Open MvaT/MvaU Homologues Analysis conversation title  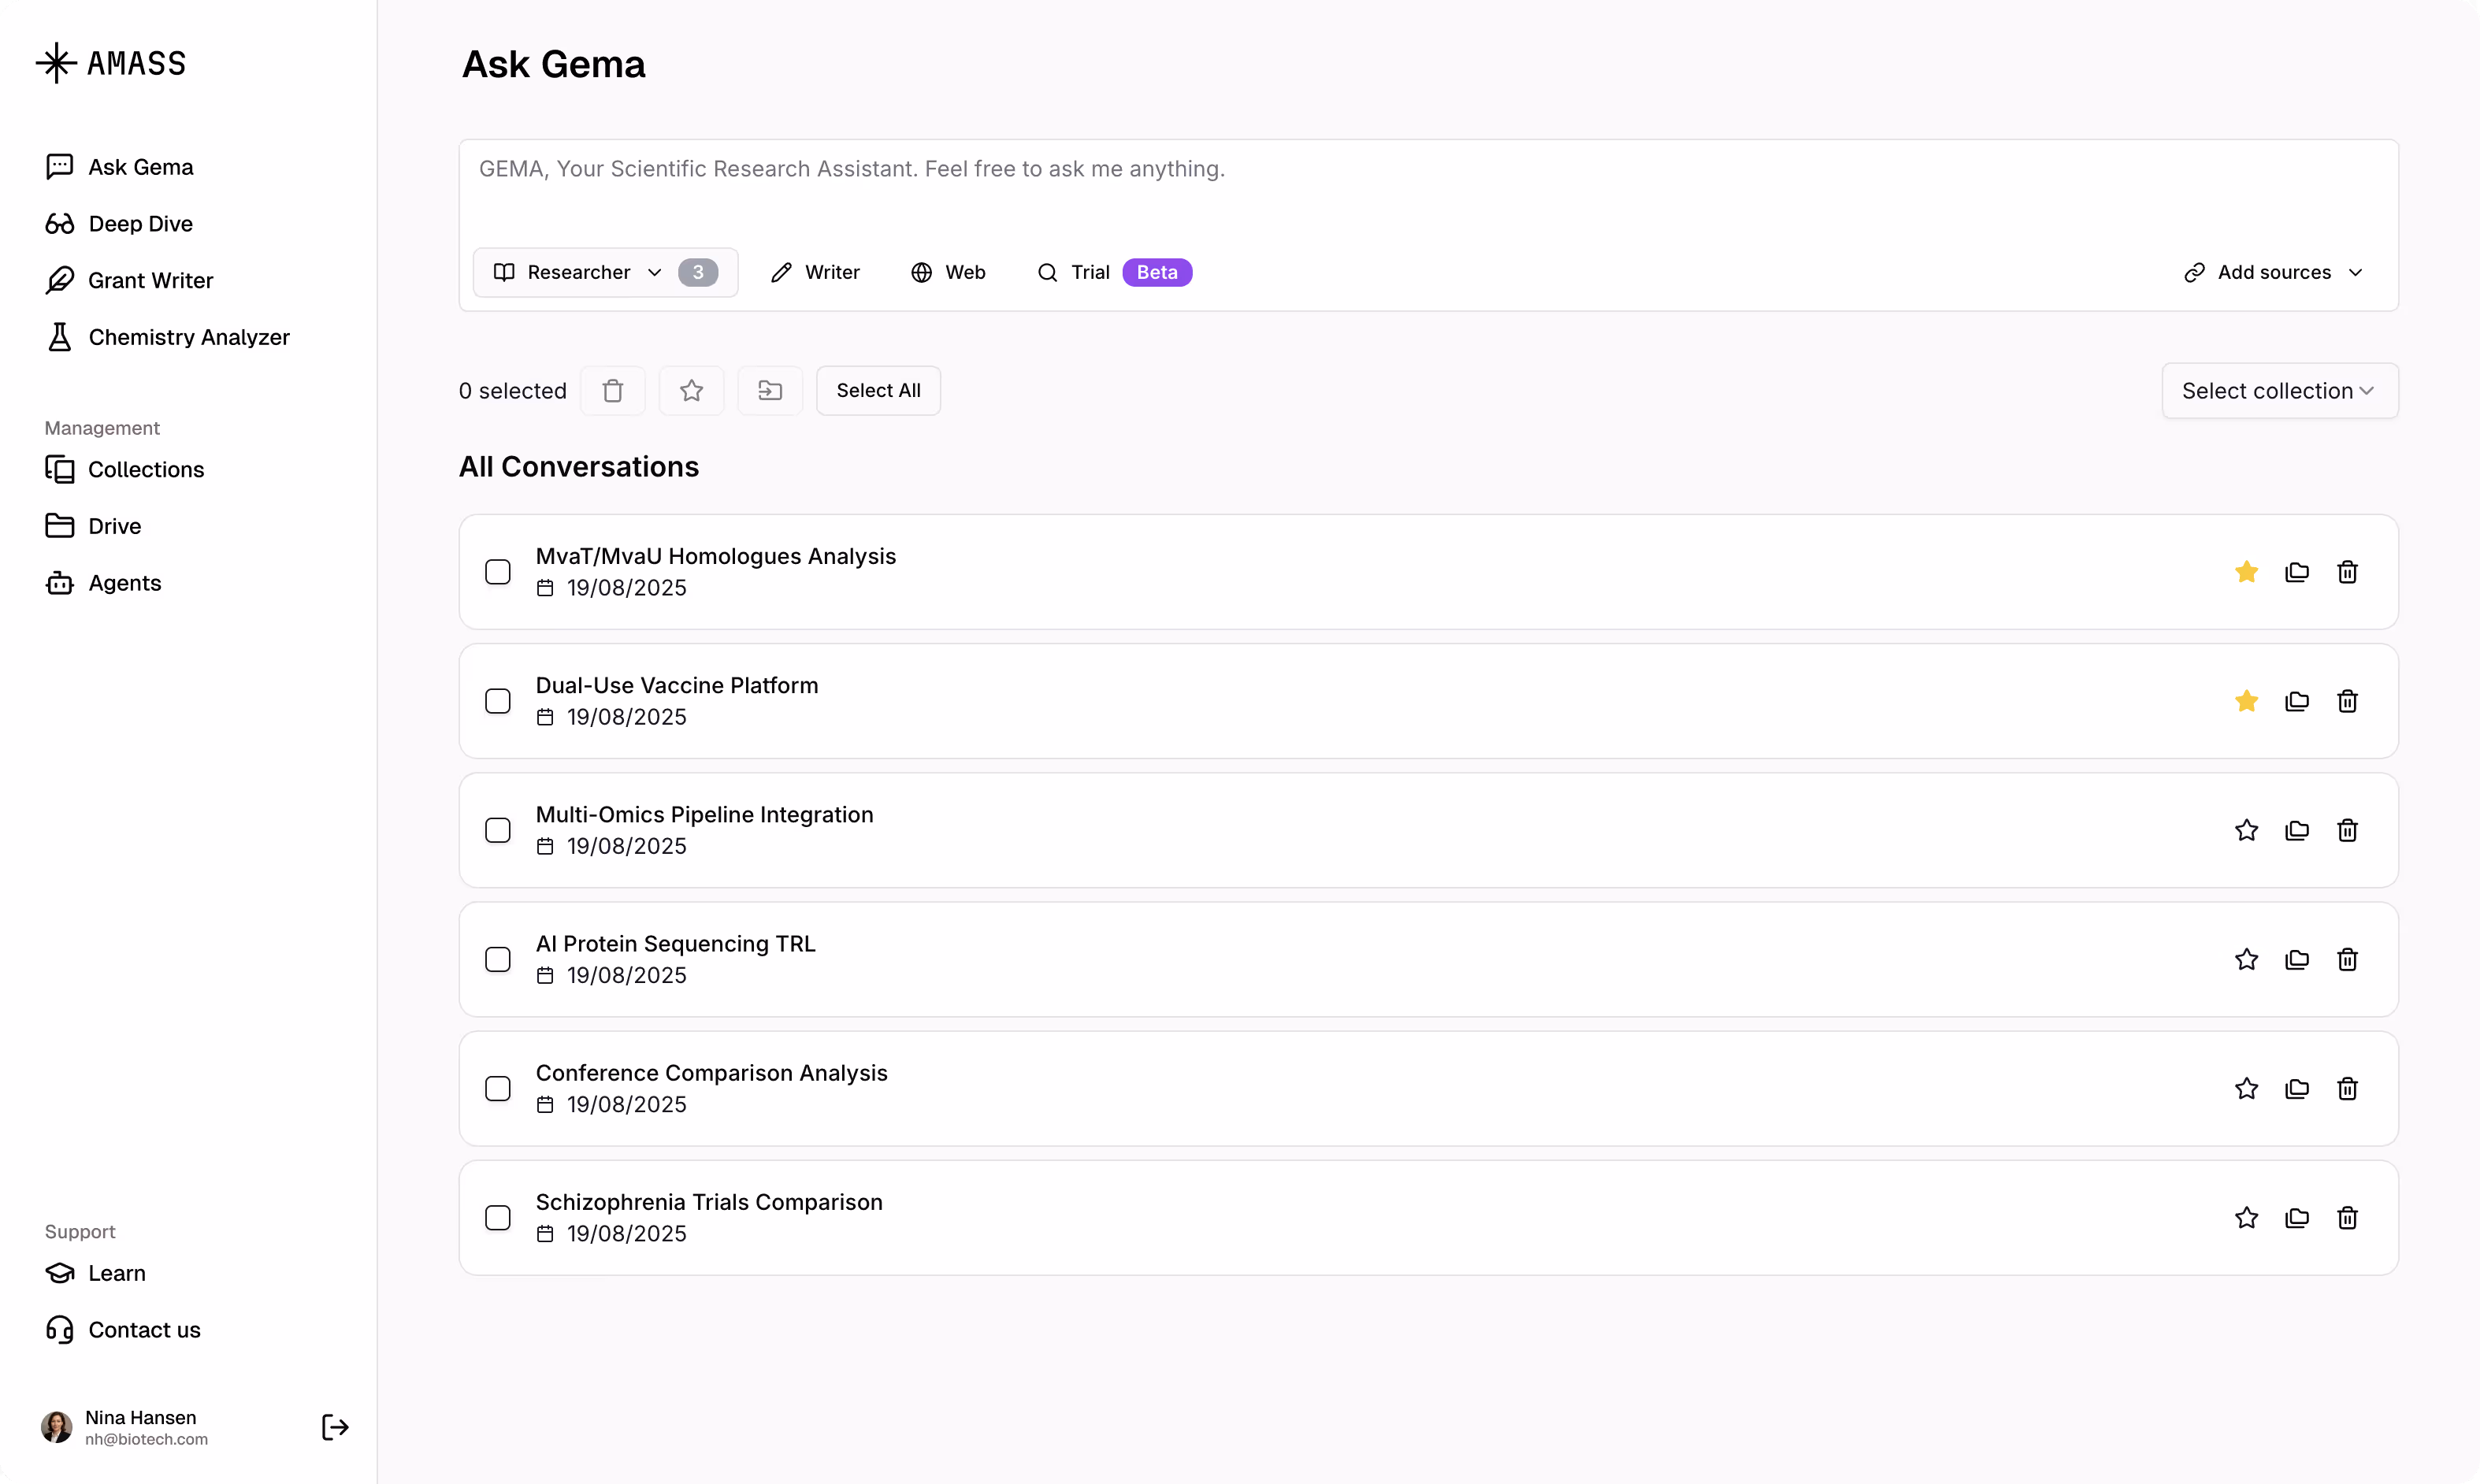tap(716, 556)
